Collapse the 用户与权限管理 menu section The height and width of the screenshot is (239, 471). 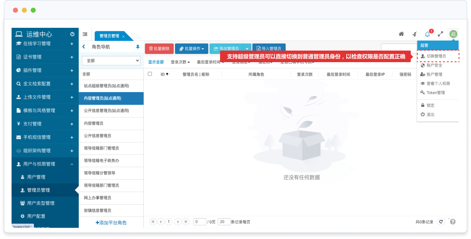click(72, 164)
